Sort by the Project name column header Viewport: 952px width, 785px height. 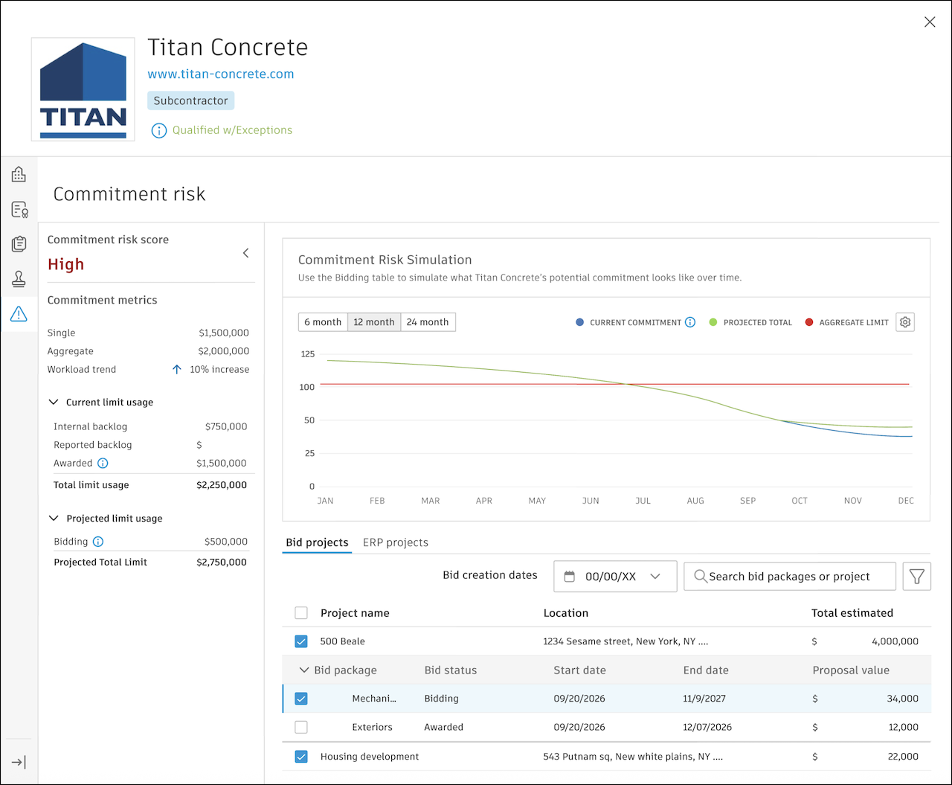coord(355,613)
